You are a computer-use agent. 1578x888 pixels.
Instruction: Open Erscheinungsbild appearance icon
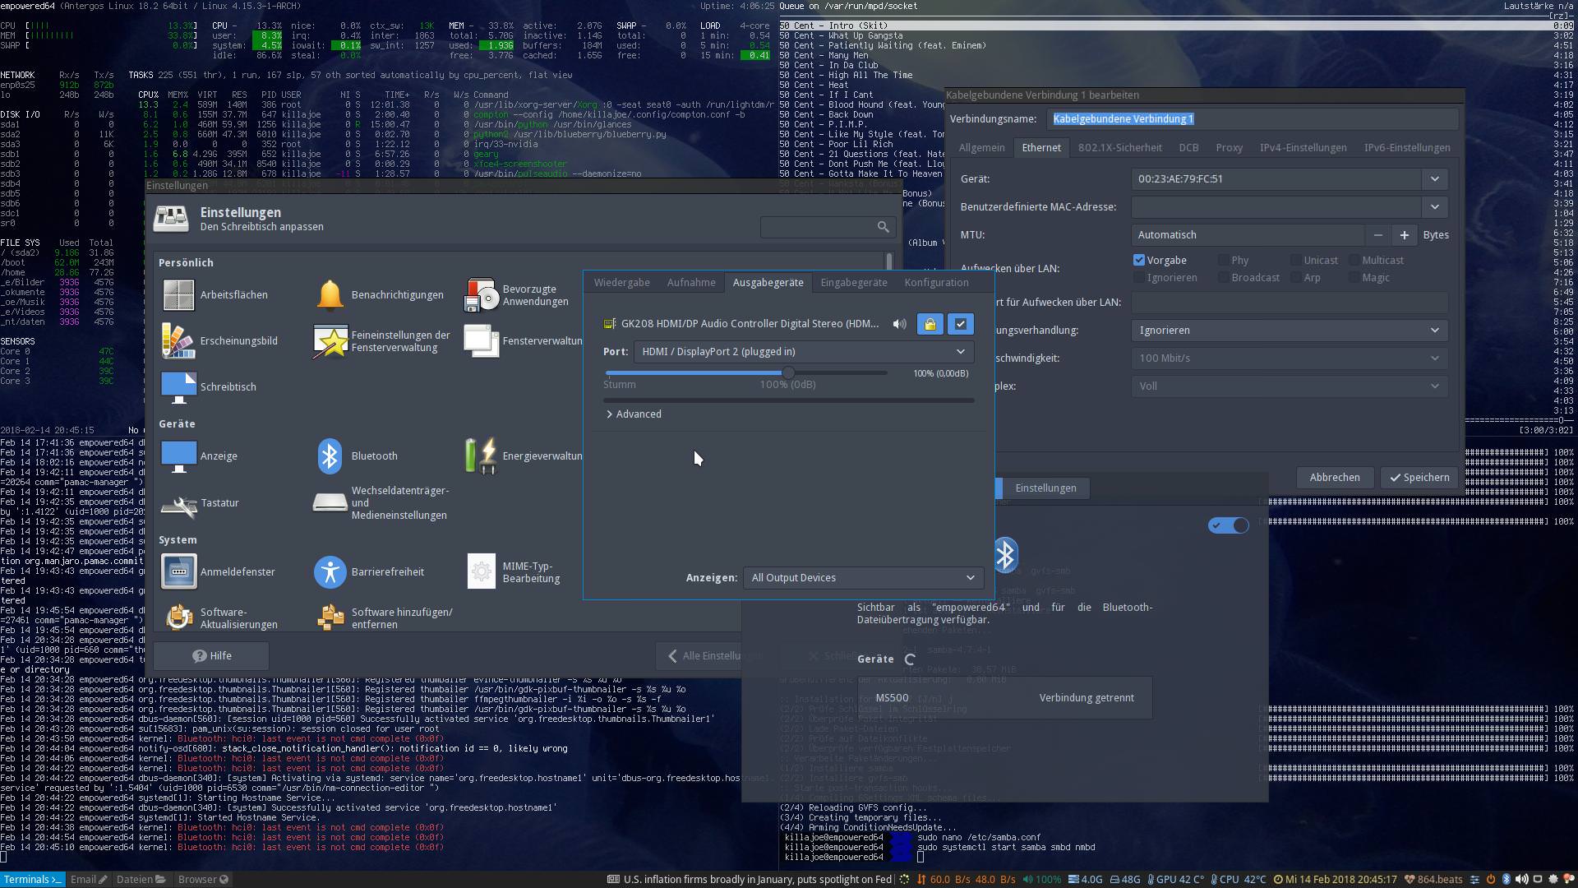pyautogui.click(x=178, y=340)
